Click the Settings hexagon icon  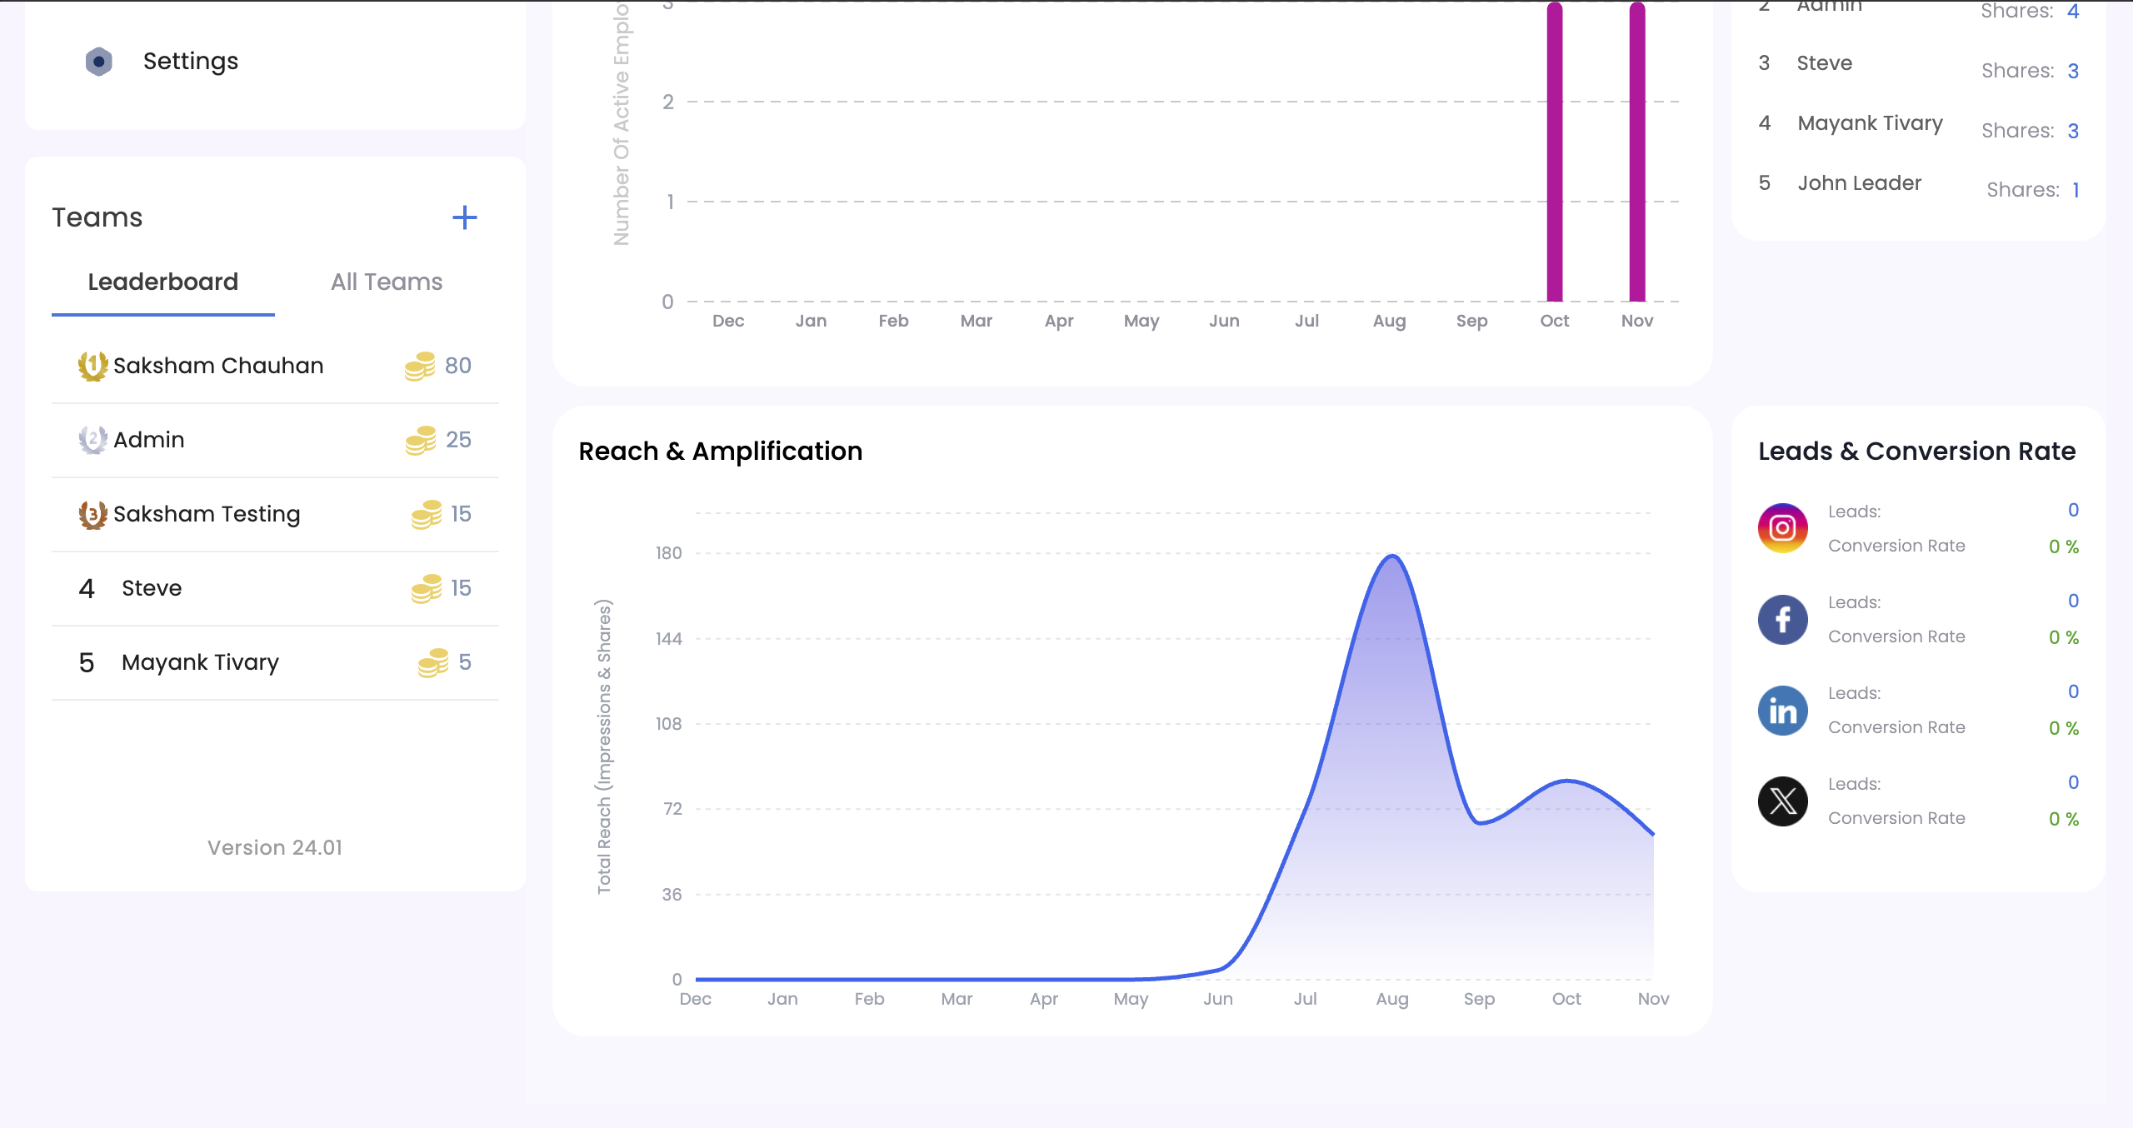pos(98,62)
